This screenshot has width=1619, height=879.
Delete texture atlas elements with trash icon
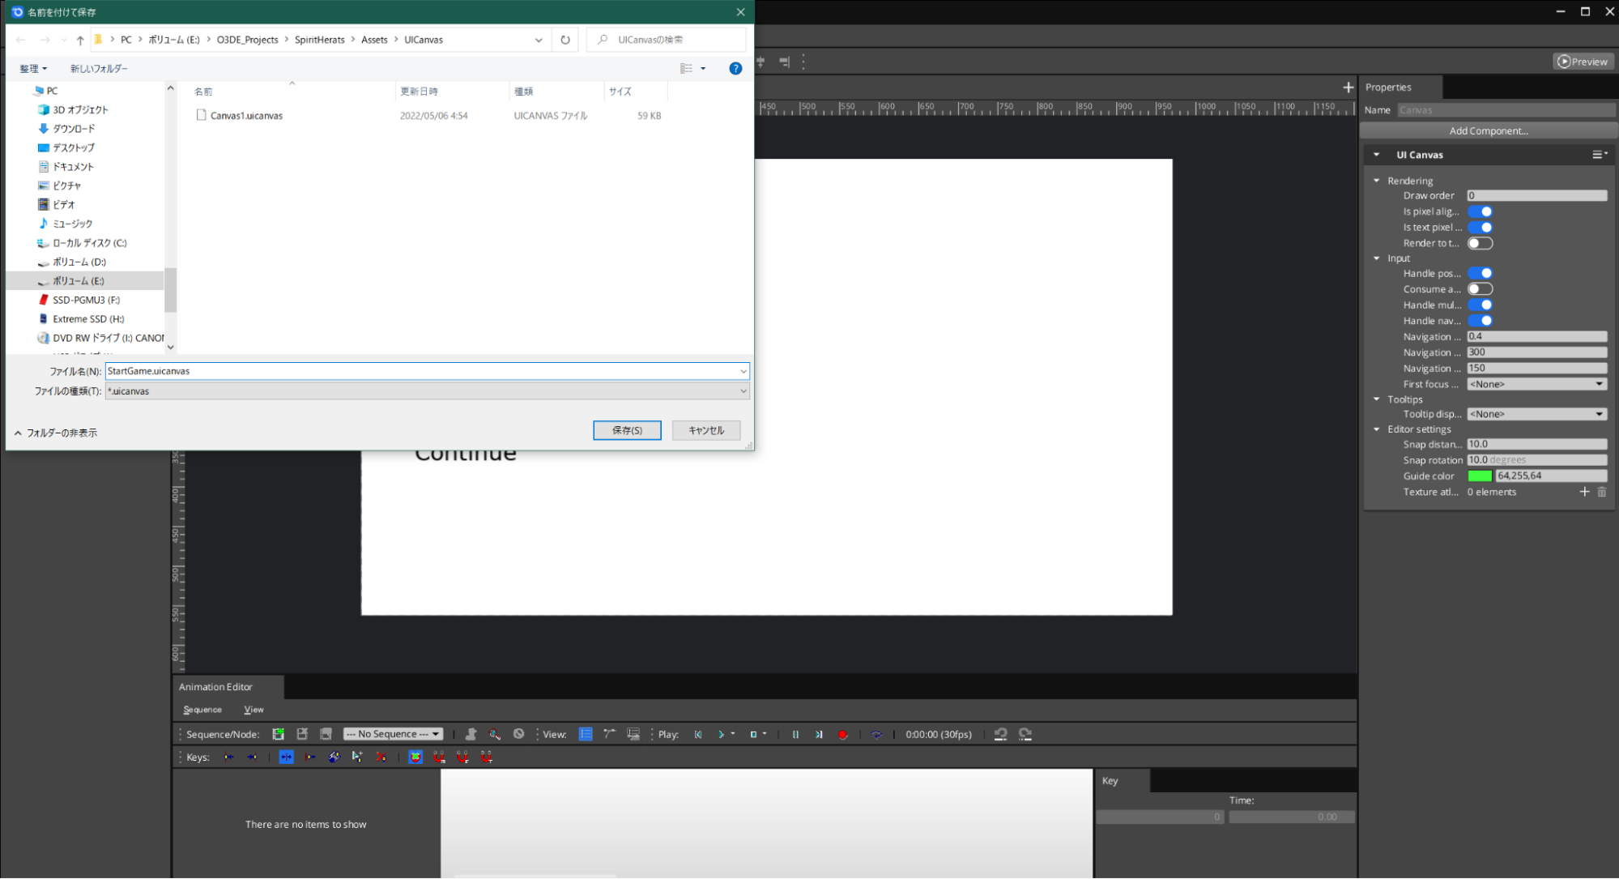click(1601, 492)
